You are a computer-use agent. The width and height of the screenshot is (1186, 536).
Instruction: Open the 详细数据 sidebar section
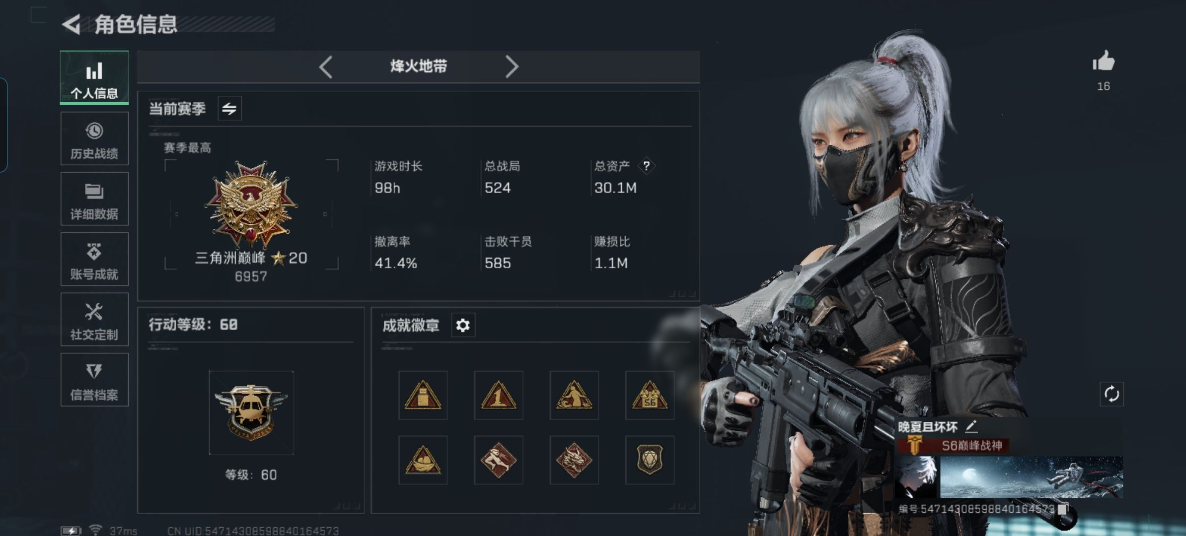[x=94, y=199]
